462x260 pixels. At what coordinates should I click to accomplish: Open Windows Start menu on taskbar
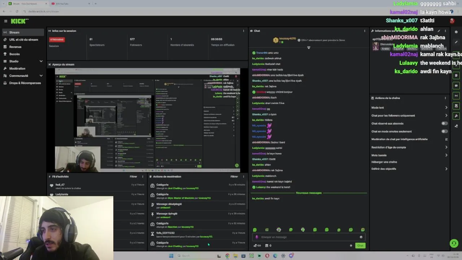click(171, 256)
